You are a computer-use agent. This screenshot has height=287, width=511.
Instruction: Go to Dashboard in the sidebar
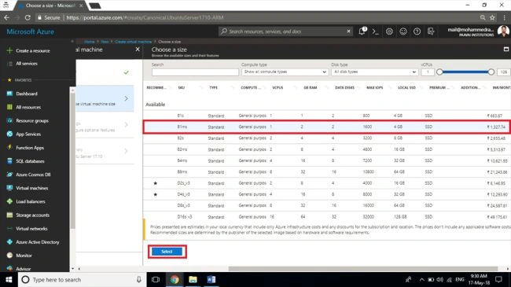pyautogui.click(x=27, y=94)
